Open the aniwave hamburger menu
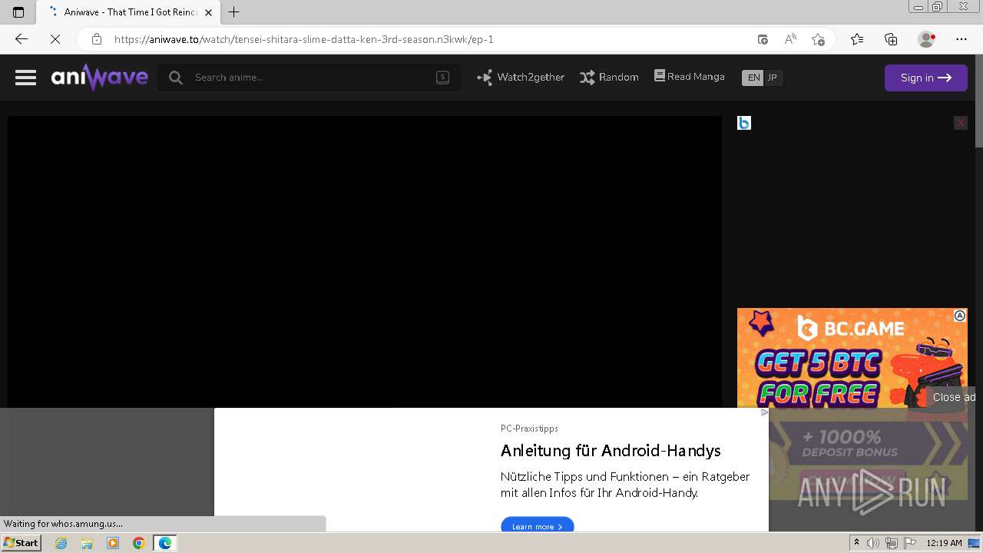983x553 pixels. tap(25, 78)
